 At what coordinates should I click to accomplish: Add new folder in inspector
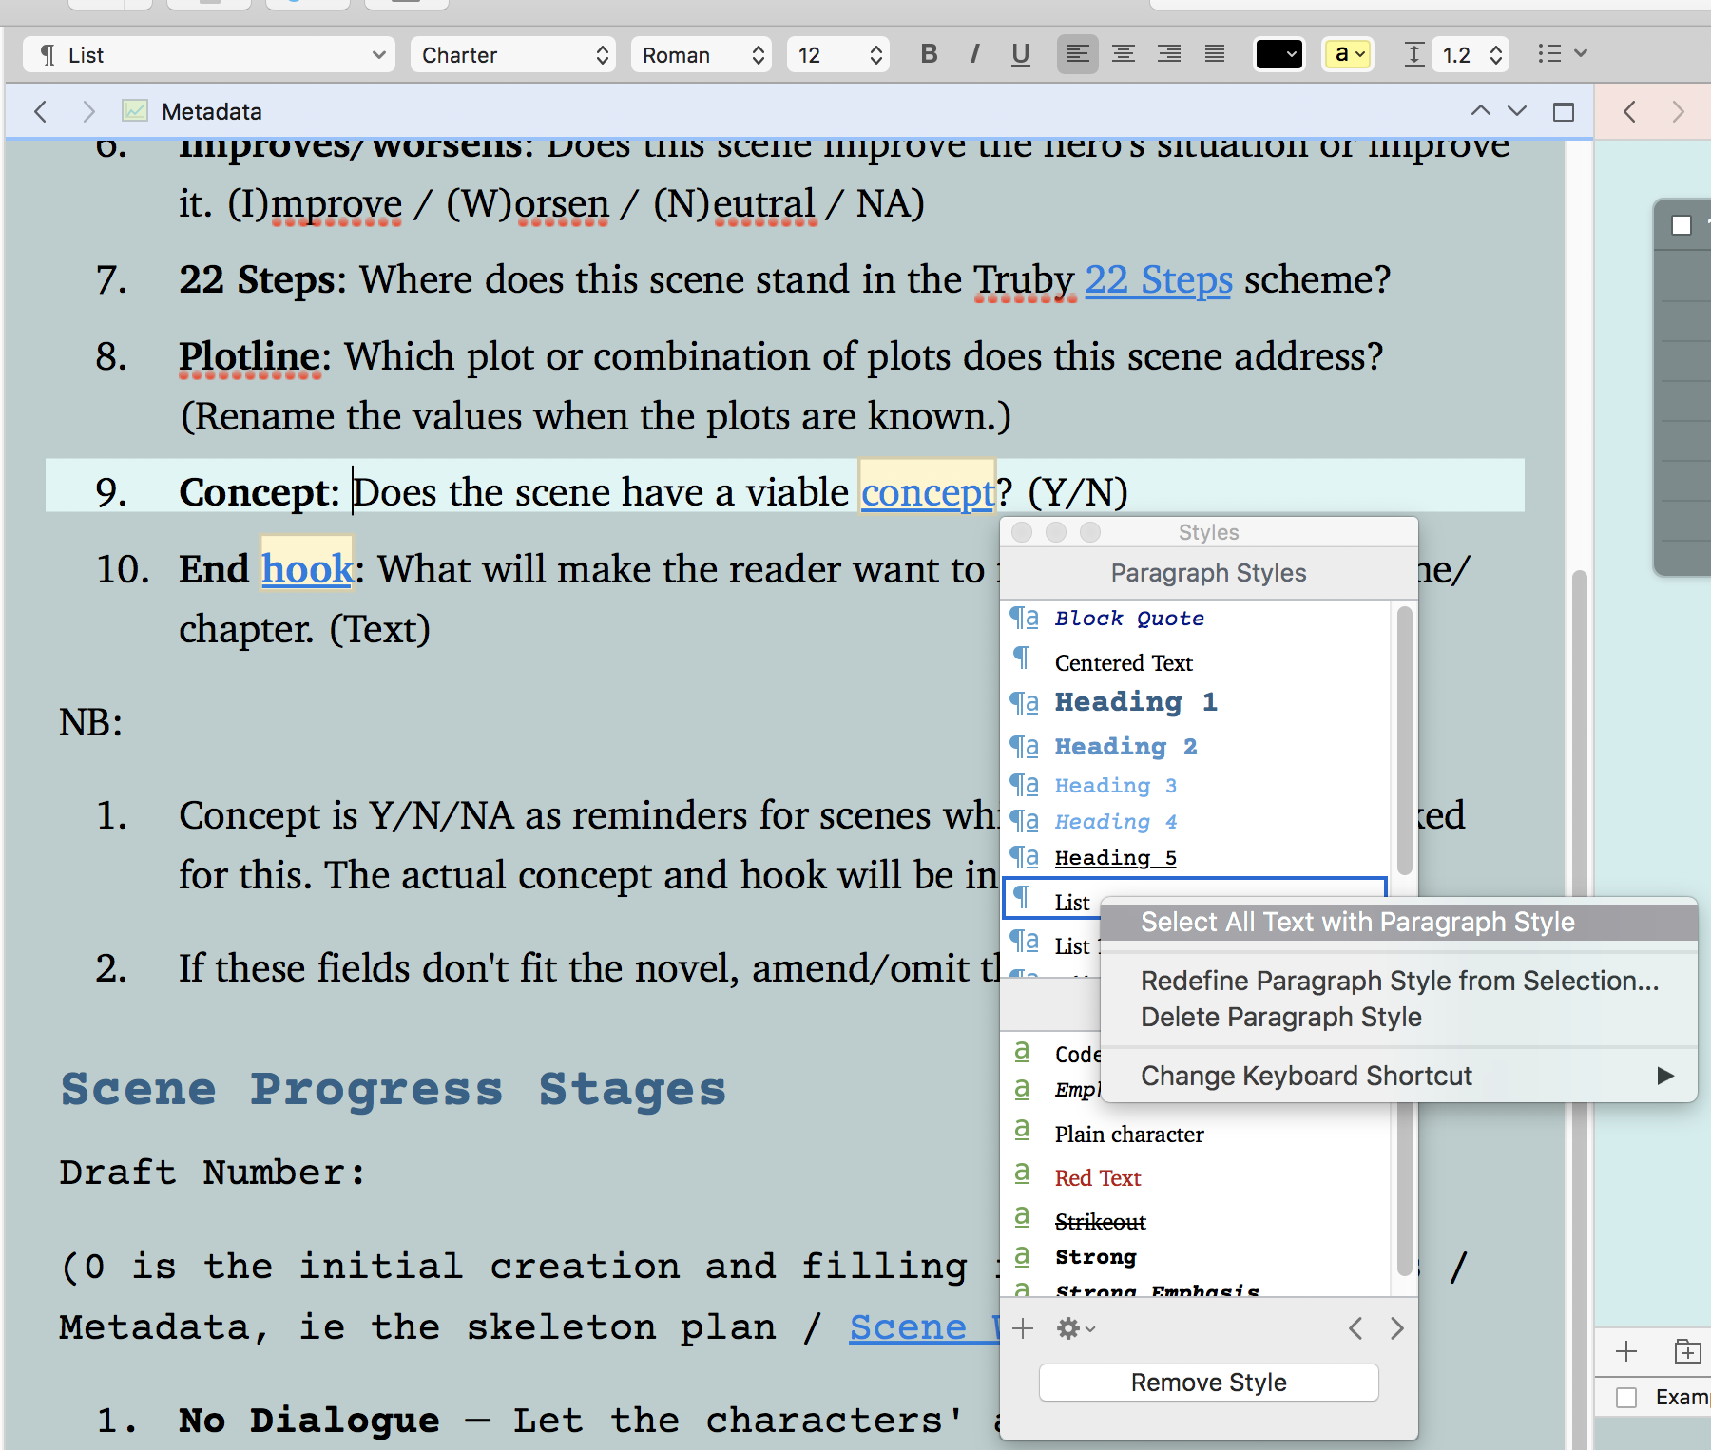(x=1687, y=1351)
